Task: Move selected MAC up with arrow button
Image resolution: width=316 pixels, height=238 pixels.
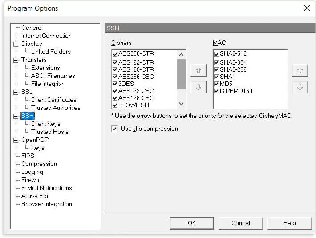Action: [x=300, y=71]
